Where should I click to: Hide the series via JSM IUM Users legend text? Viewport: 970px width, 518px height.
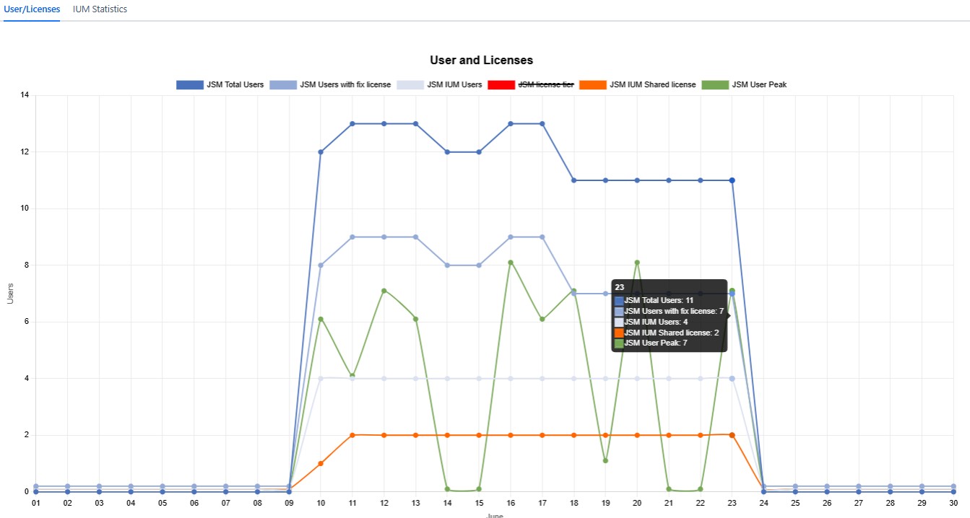[454, 85]
